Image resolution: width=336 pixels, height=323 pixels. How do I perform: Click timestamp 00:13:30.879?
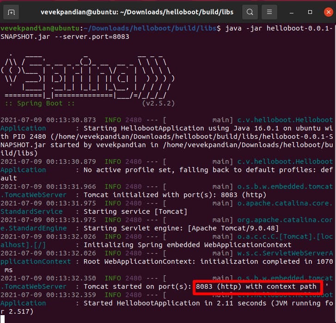tap(71, 161)
